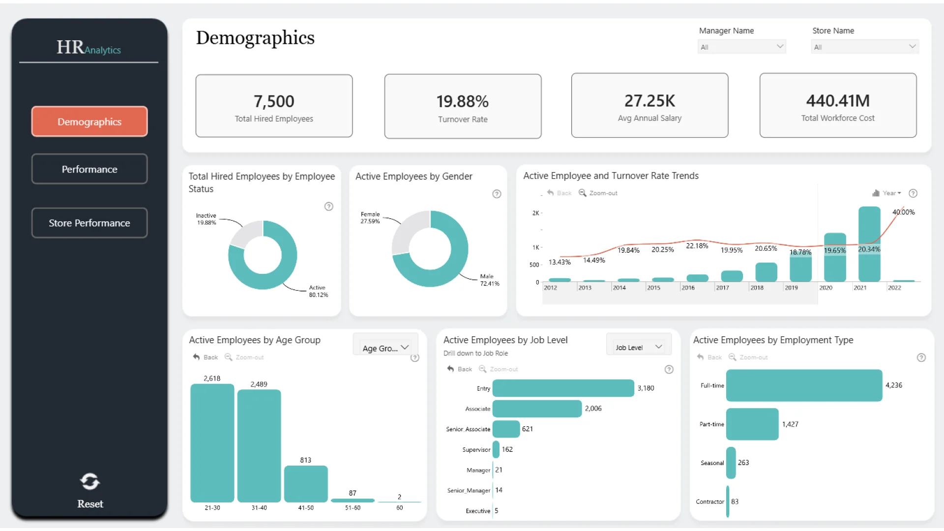Select the Entry job level bar
The height and width of the screenshot is (531, 944).
pos(563,388)
